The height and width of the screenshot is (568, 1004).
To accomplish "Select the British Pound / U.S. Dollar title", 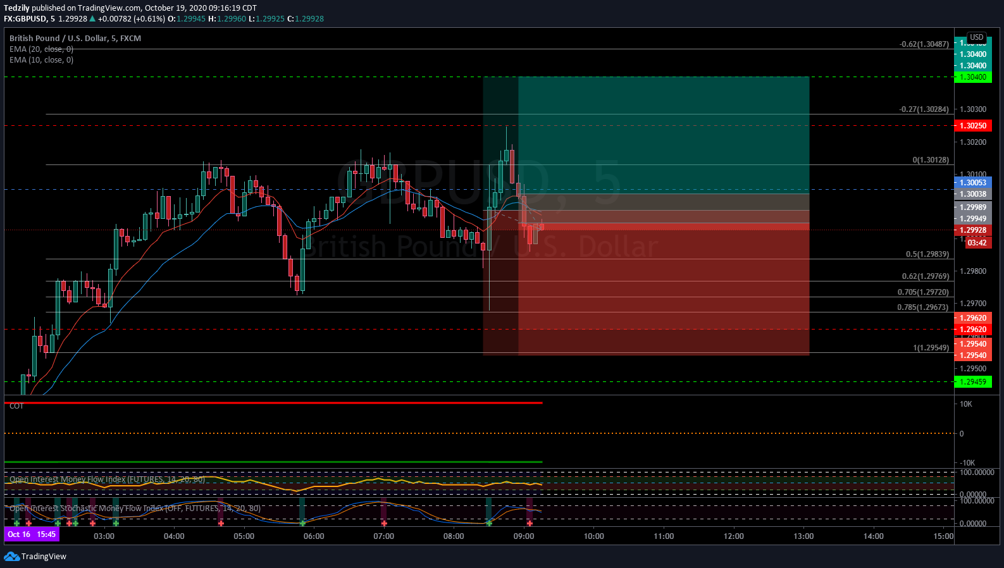I will (x=75, y=39).
